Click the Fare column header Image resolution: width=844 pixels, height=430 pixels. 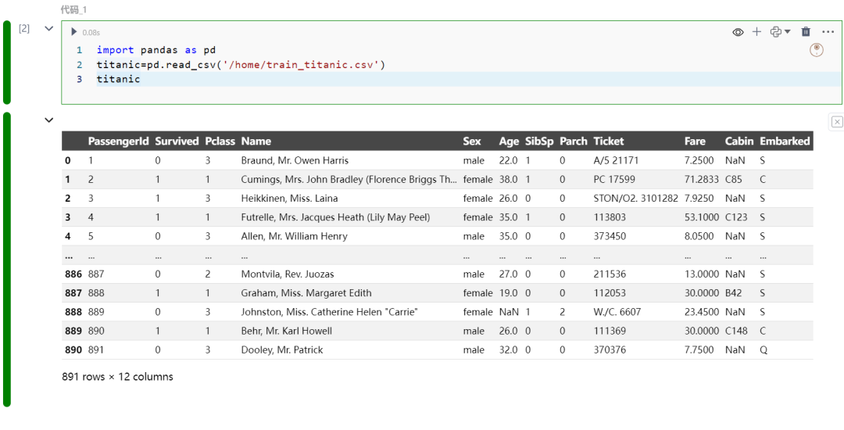695,142
